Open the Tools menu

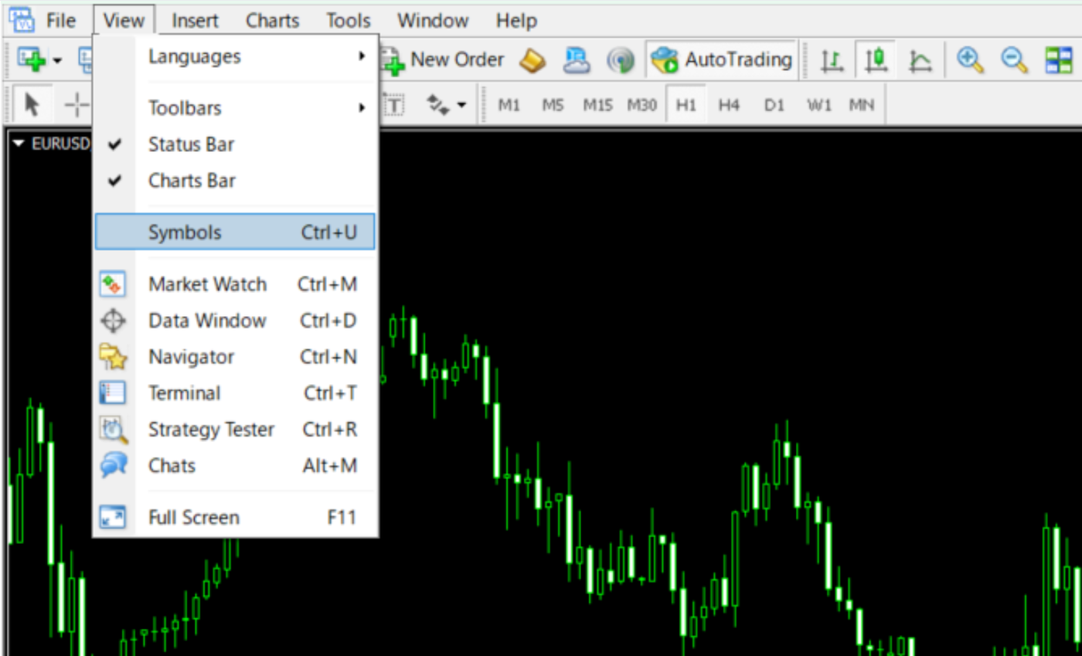(347, 20)
